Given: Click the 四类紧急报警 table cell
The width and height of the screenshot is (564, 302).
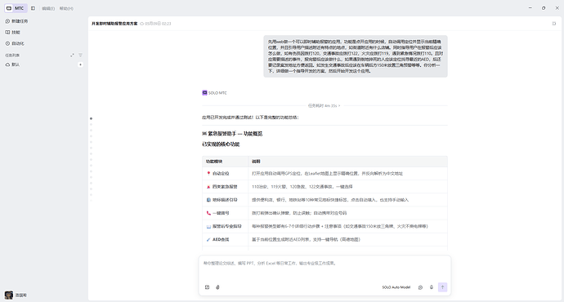Looking at the screenshot, I should pyautogui.click(x=225, y=187).
